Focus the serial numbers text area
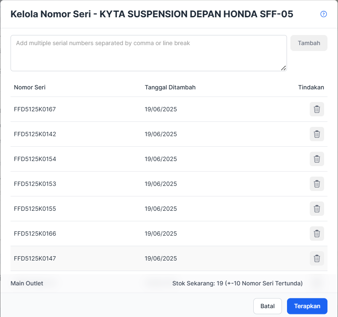The width and height of the screenshot is (338, 317). click(x=148, y=53)
